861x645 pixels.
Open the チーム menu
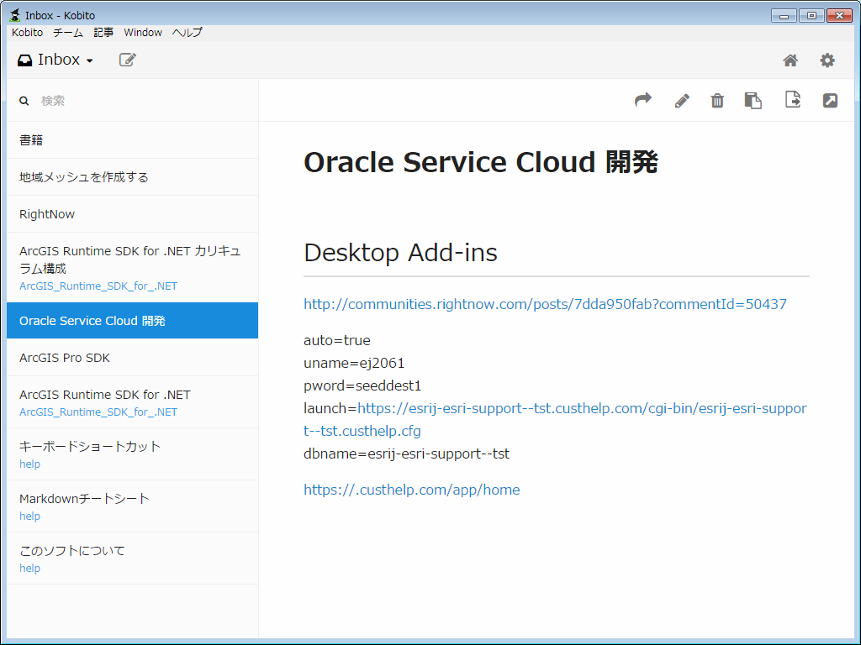(68, 33)
